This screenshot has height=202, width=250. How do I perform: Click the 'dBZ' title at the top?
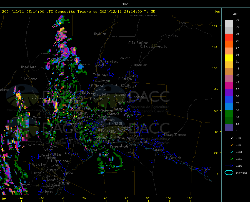(125, 4)
